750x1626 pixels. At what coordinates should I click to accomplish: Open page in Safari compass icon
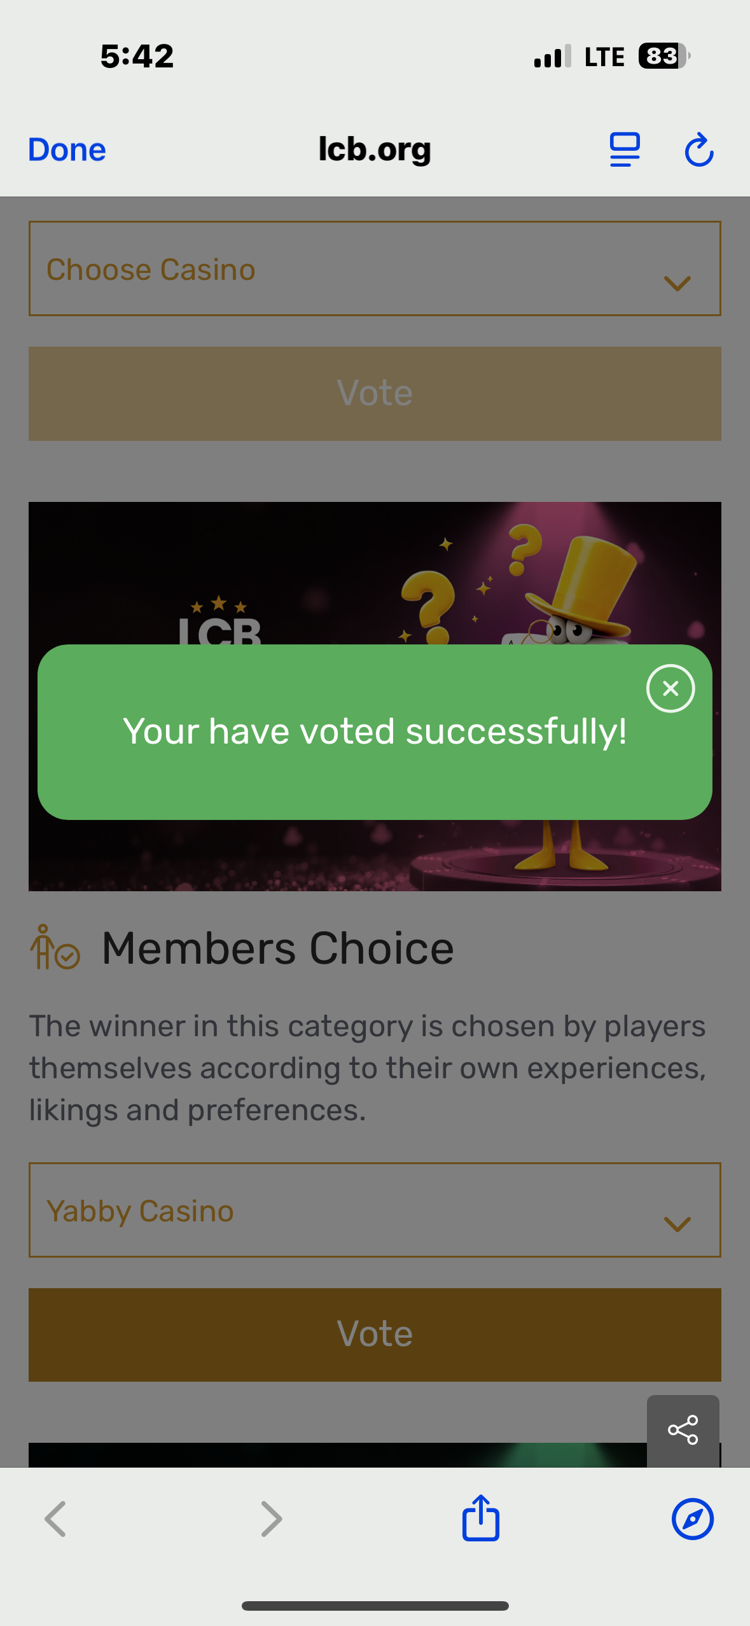tap(692, 1519)
